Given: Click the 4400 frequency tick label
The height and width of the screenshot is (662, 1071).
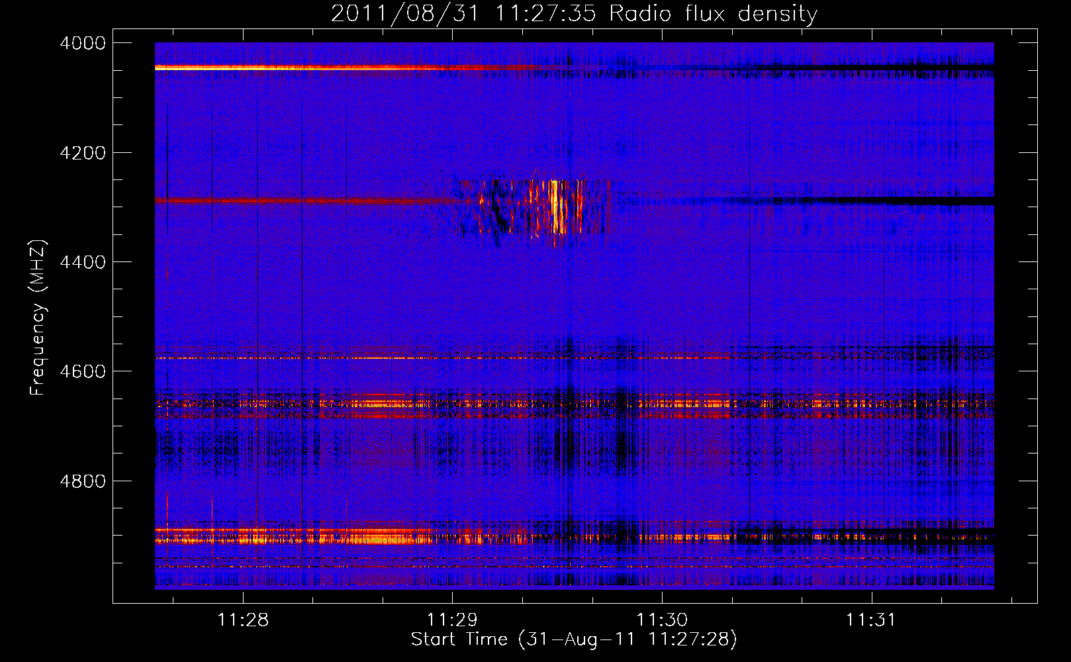Looking at the screenshot, I should point(83,262).
